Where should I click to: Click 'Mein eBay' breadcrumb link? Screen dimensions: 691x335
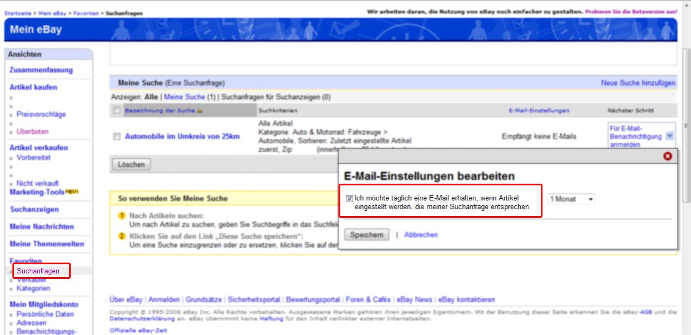coord(53,13)
